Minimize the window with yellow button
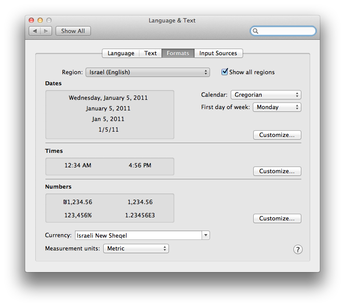345x307 pixels. pos(40,20)
